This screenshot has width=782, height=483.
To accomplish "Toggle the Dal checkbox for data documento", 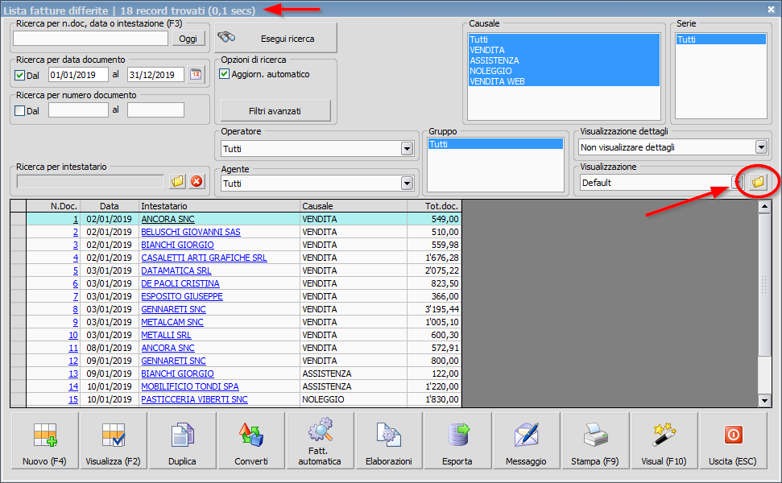I will (x=20, y=75).
